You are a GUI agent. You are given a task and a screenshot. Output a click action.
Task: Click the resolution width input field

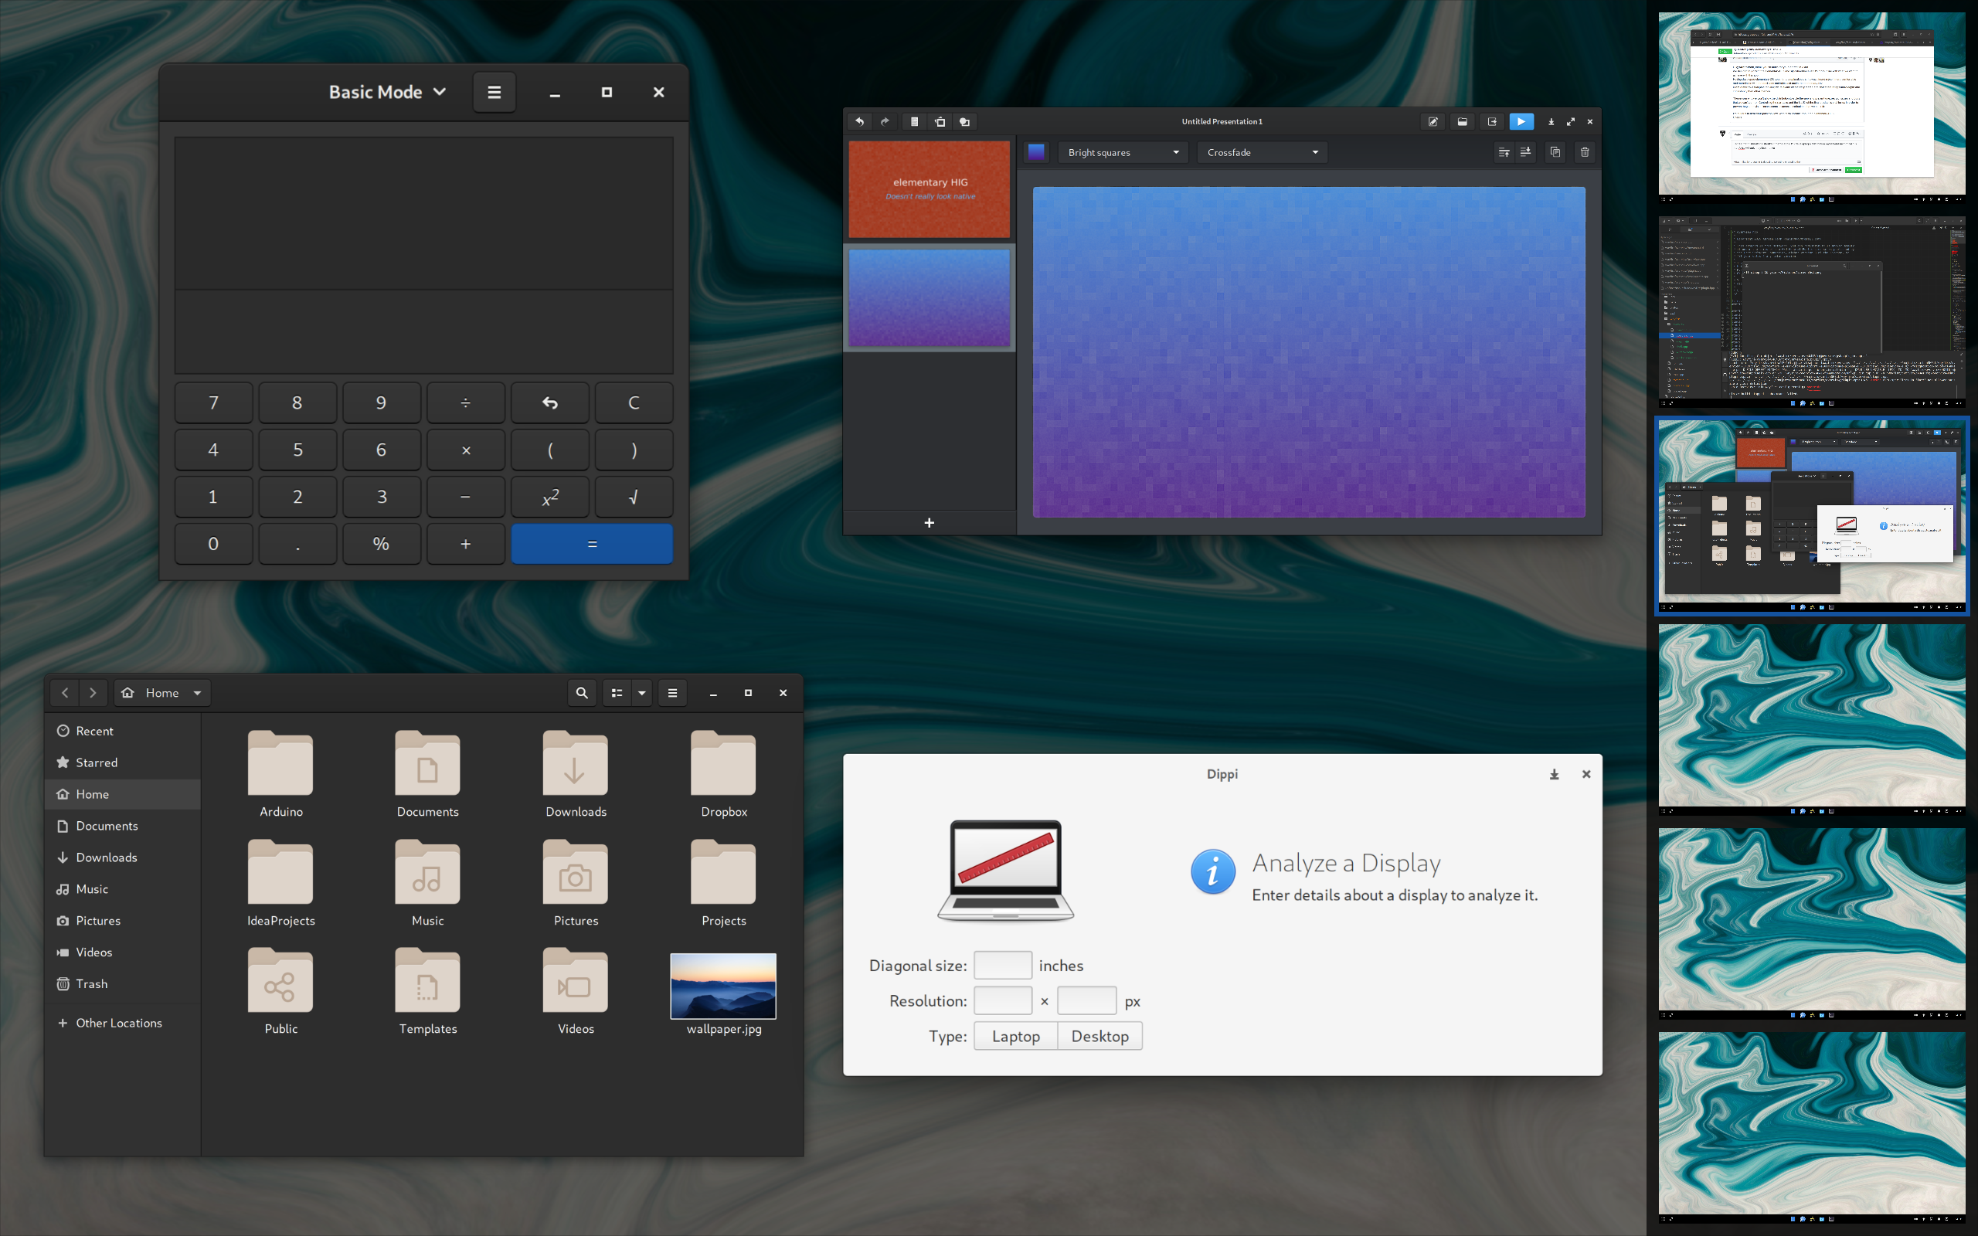1003,1000
